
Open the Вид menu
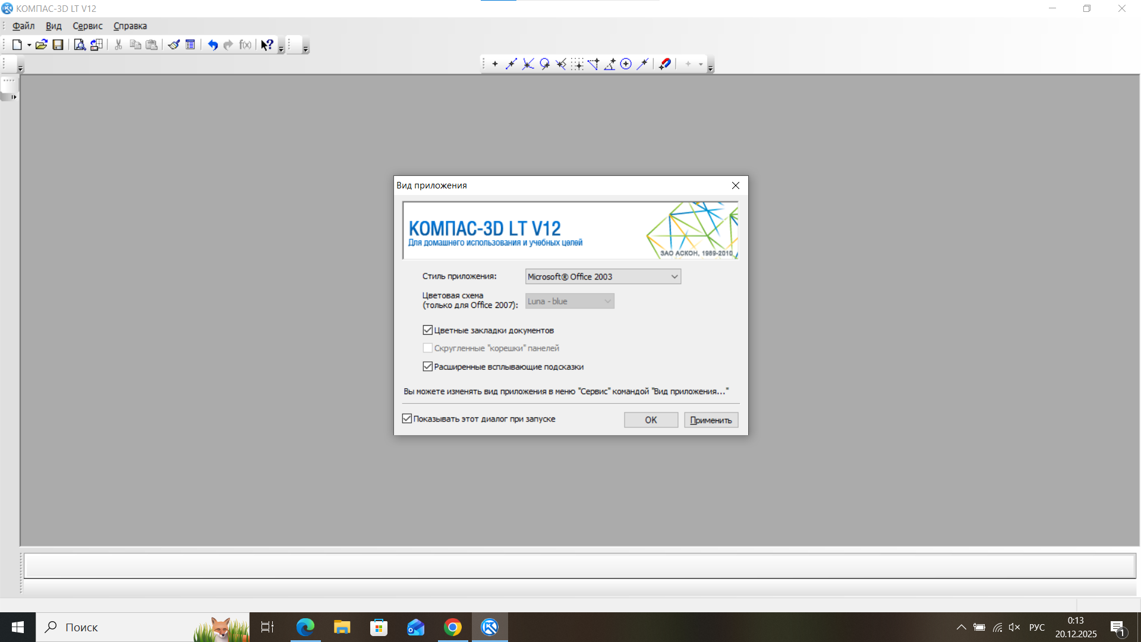(x=53, y=26)
